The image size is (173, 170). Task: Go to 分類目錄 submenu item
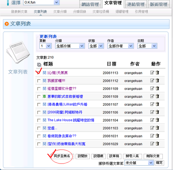pos(80,12)
